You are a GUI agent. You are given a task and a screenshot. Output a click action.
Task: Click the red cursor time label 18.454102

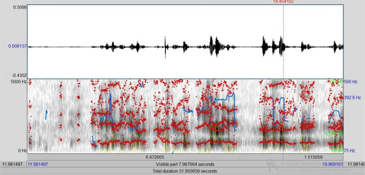click(x=283, y=1)
